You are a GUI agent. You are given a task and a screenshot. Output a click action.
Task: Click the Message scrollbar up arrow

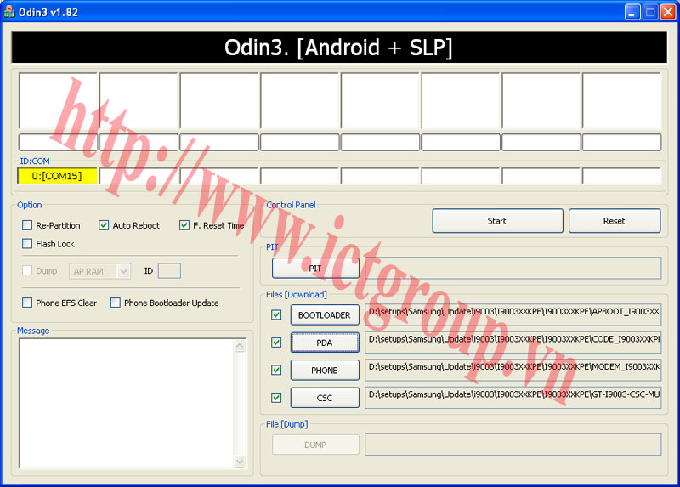(240, 346)
